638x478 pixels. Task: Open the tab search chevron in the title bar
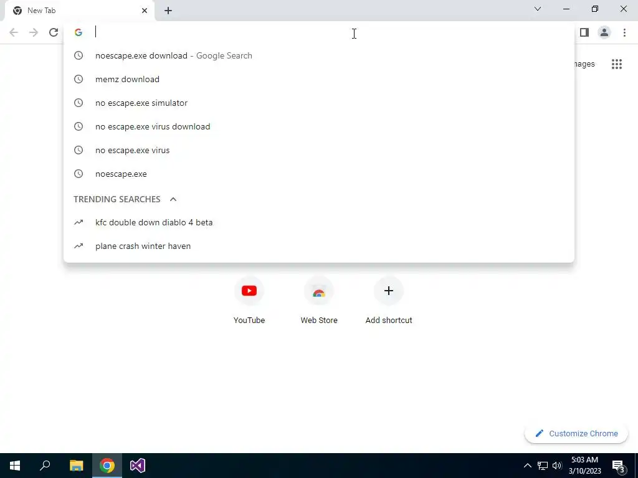point(538,9)
